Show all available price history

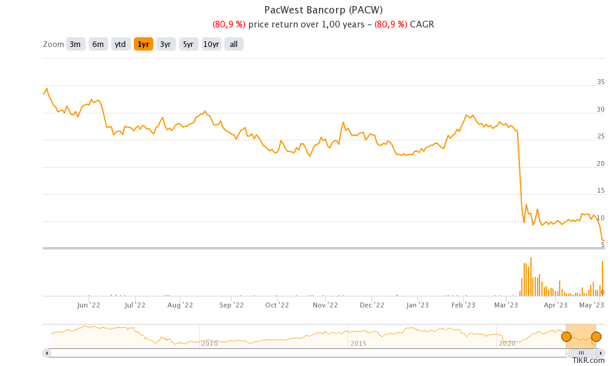click(234, 45)
